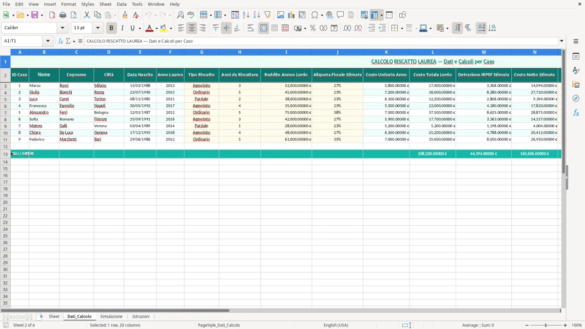585x329 pixels.
Task: Cut the selection with the scissors icon
Action: pyautogui.click(x=87, y=15)
